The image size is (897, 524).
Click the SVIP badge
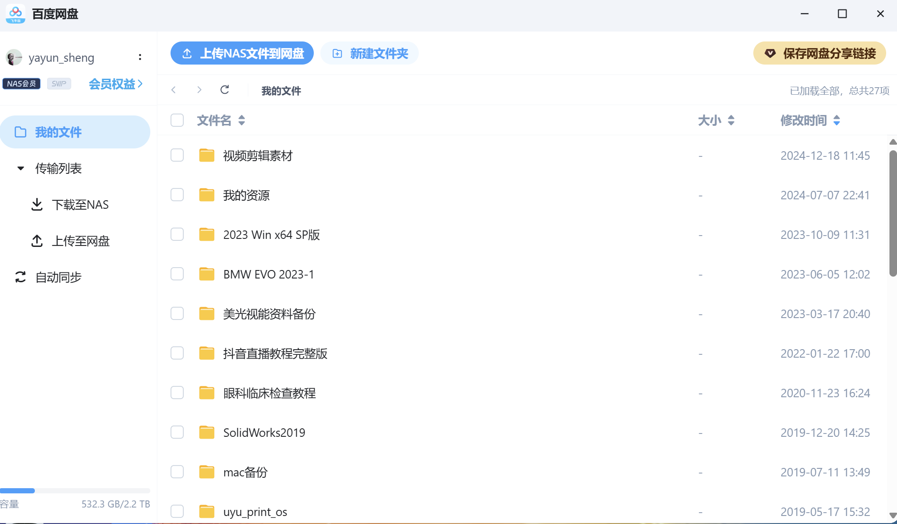59,84
